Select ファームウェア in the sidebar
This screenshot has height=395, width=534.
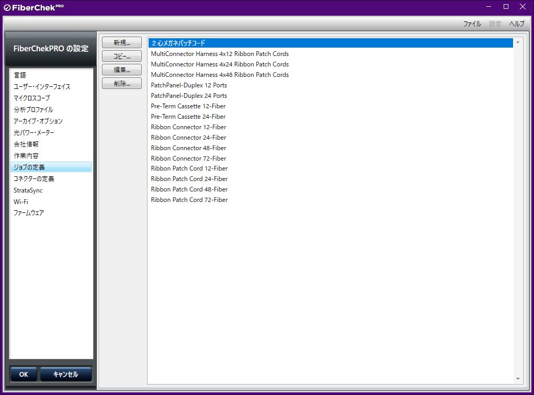point(51,213)
